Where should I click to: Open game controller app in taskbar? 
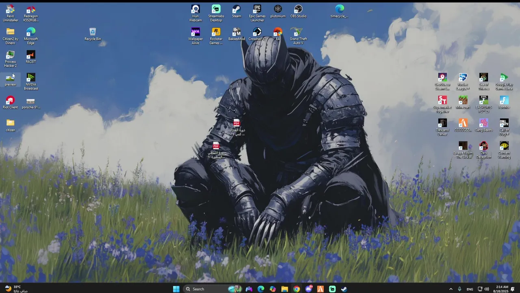[249, 289]
